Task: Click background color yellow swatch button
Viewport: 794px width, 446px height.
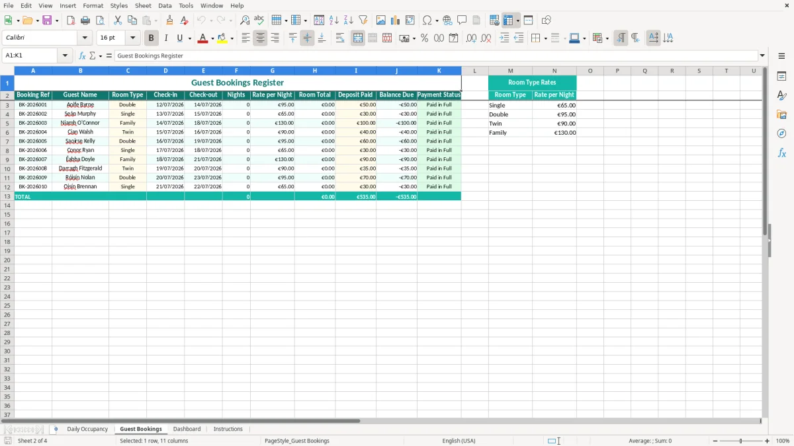Action: point(222,38)
